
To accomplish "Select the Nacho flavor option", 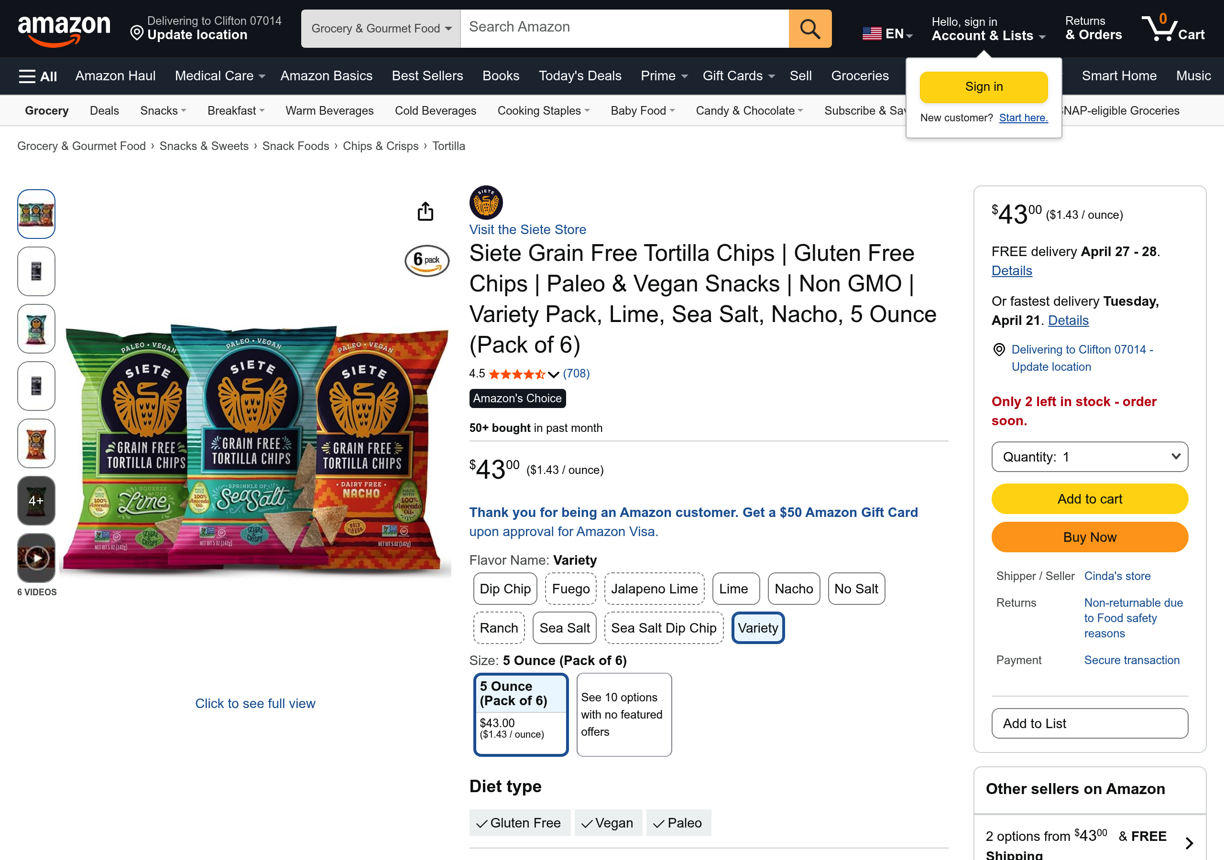I will (794, 588).
